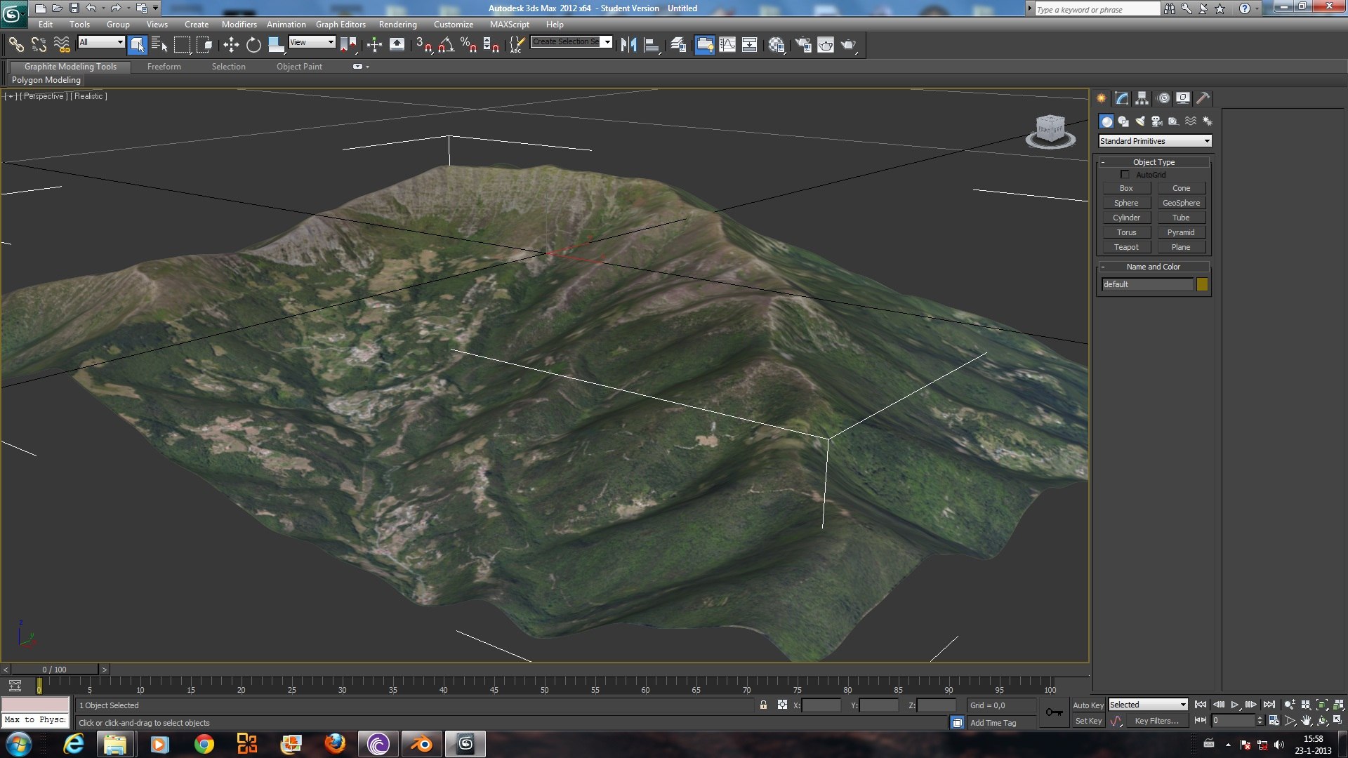Toggle Auto Key animation mode
This screenshot has width=1348, height=758.
1088,705
